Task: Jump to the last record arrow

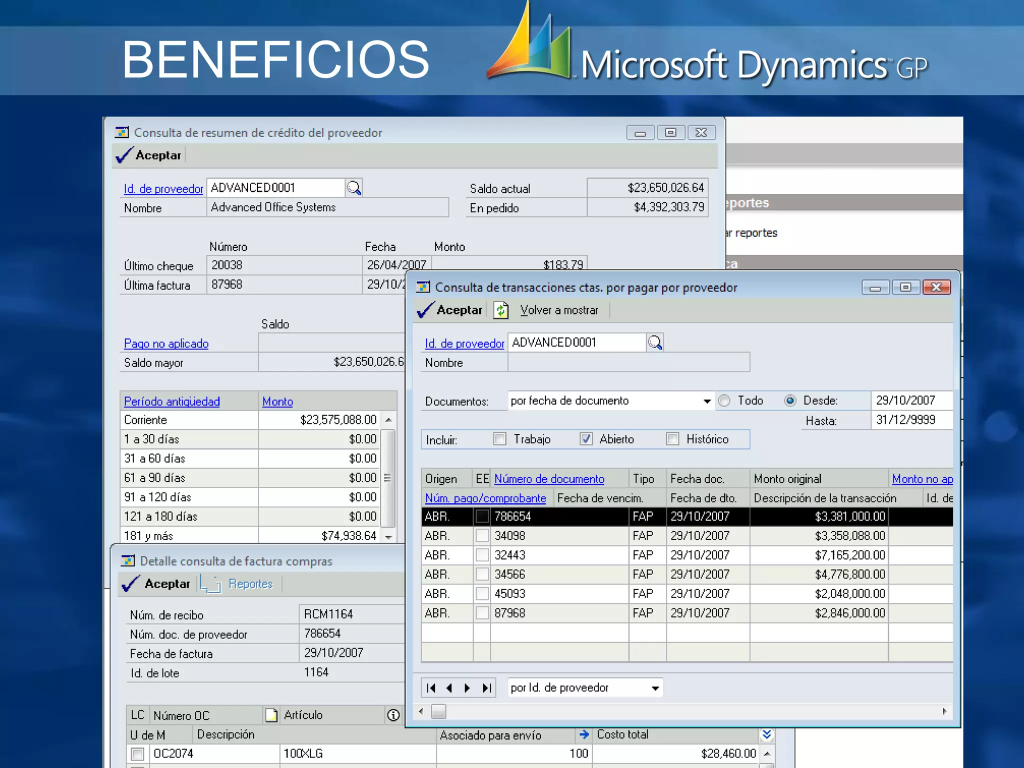Action: pos(486,688)
